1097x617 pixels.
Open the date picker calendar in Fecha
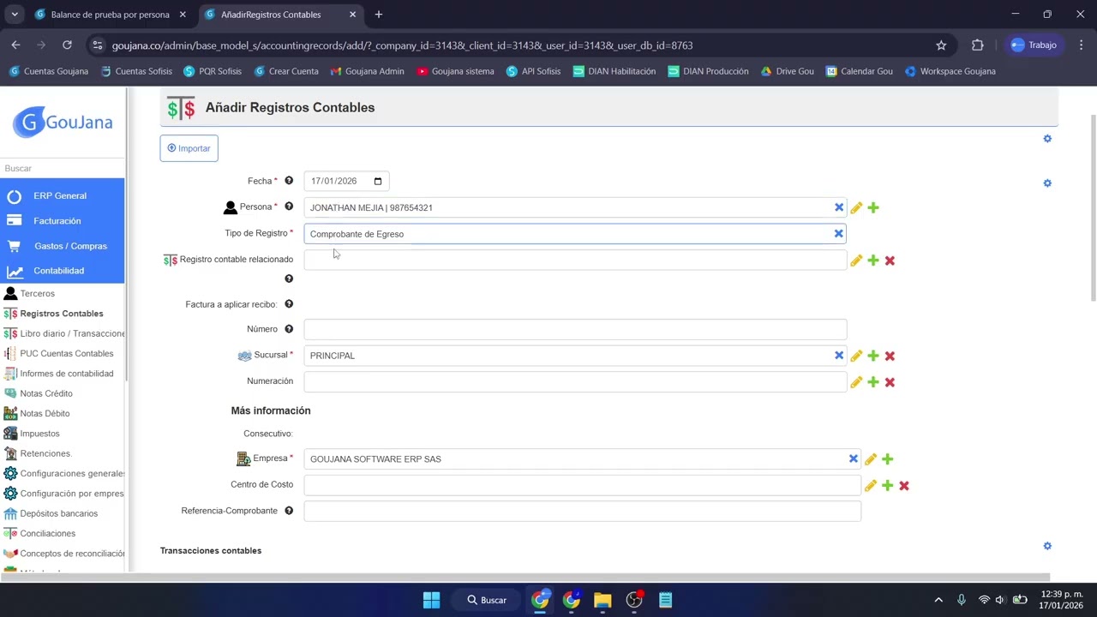(378, 181)
